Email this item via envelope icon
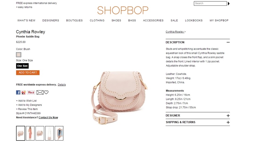This screenshot has width=253, height=148. click(40, 93)
